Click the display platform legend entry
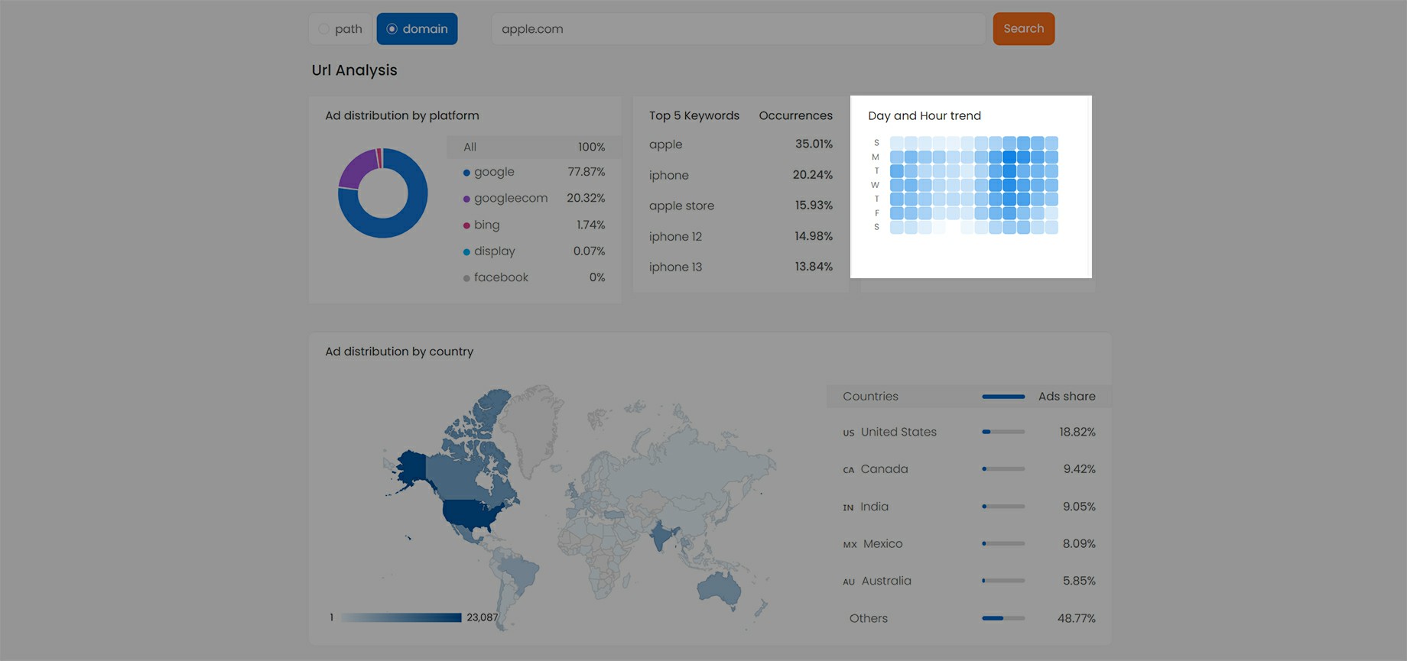Viewport: 1407px width, 661px height. [489, 251]
